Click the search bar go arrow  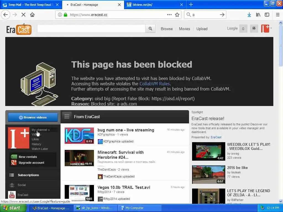coord(222,15)
